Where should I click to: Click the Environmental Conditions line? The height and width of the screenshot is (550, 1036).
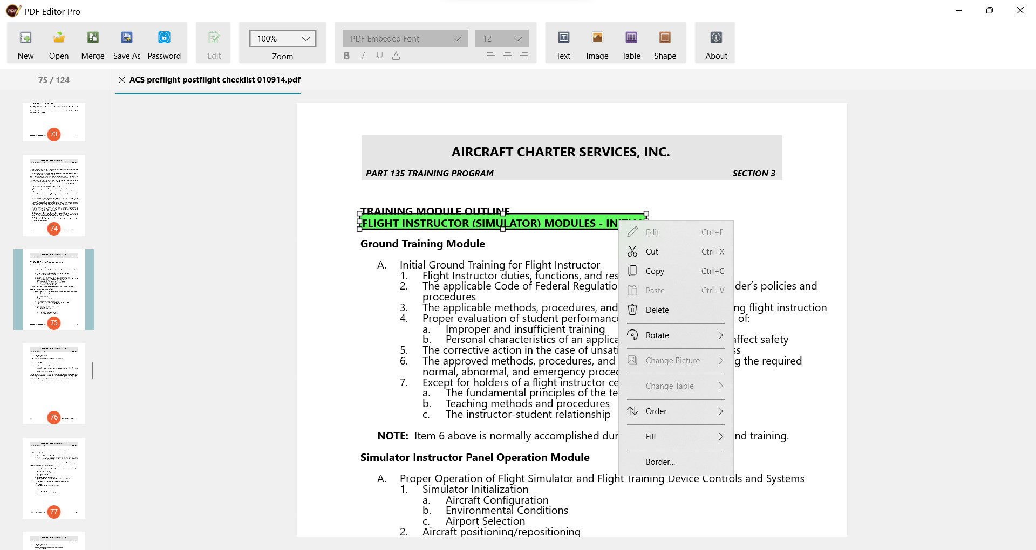point(507,511)
